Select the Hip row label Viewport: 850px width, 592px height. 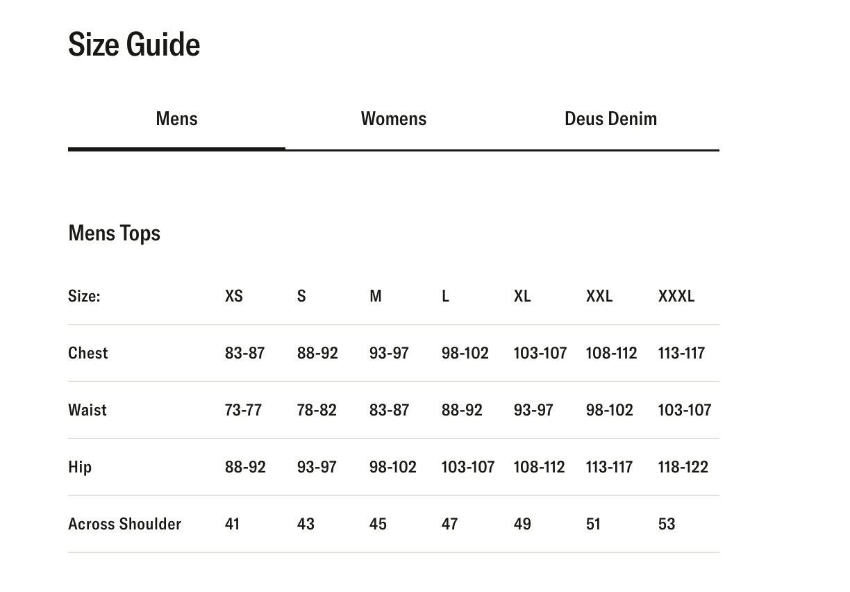(x=80, y=467)
